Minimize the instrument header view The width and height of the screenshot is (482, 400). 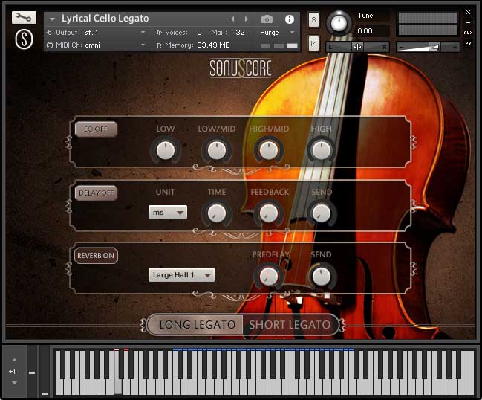tap(468, 22)
